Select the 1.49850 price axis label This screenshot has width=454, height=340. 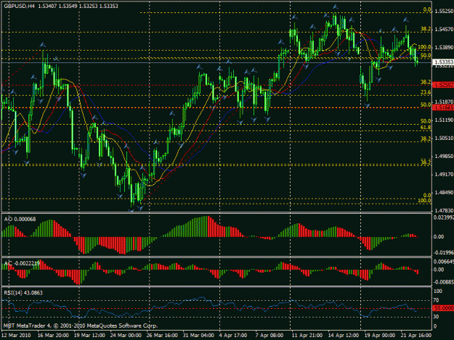tap(444, 157)
